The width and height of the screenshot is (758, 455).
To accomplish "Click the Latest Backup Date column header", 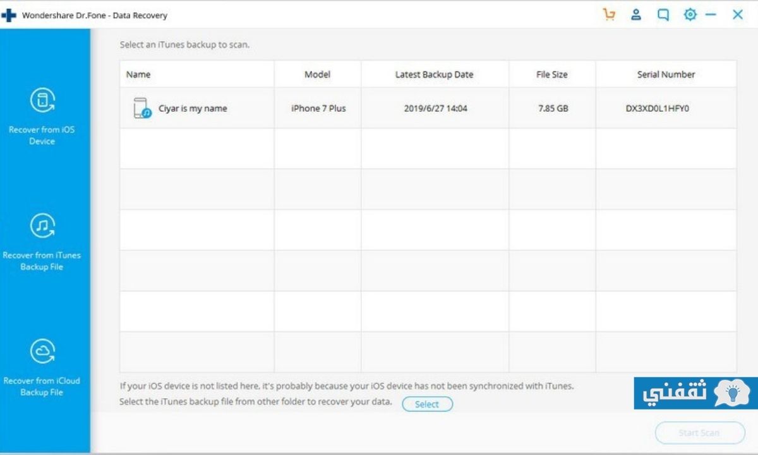I will coord(435,74).
